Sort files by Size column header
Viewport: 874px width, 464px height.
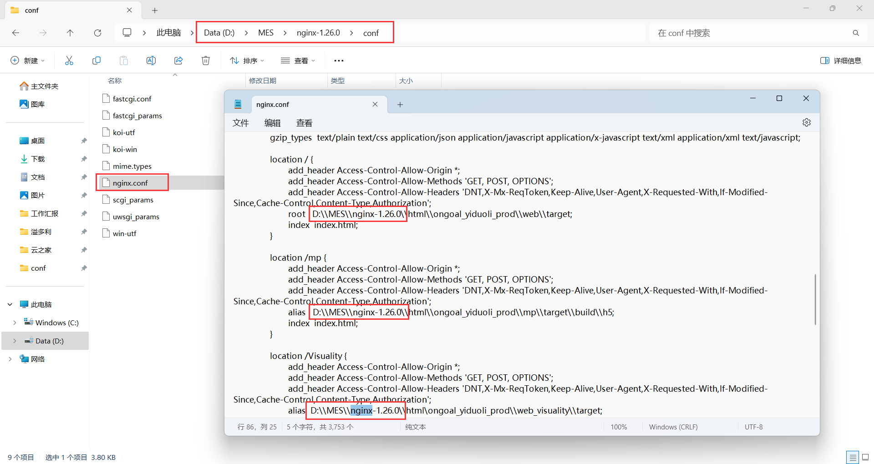406,81
